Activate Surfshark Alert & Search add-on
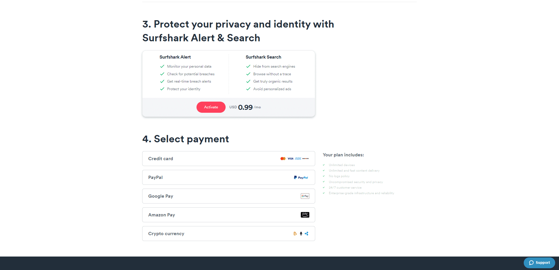559x270 pixels. click(211, 107)
